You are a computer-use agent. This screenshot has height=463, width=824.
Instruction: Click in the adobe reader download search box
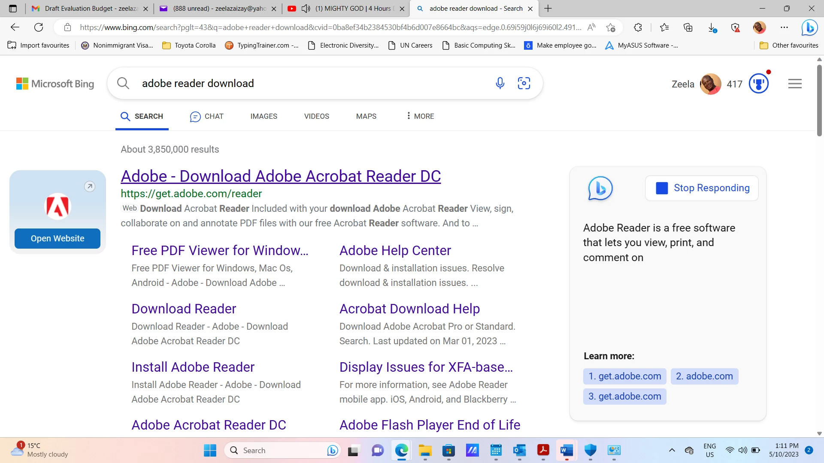point(300,83)
